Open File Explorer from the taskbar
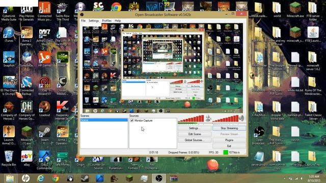The height and width of the screenshot is (183, 326). 10,178
